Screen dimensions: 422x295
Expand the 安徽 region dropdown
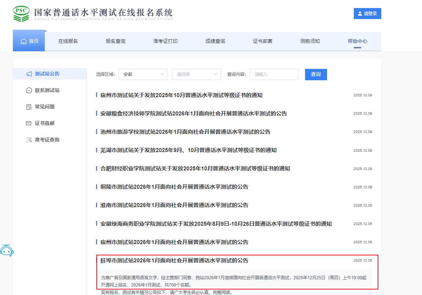coord(143,74)
